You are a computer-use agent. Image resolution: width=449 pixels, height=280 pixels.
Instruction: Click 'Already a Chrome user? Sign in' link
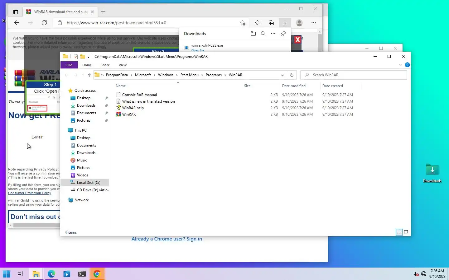click(167, 239)
